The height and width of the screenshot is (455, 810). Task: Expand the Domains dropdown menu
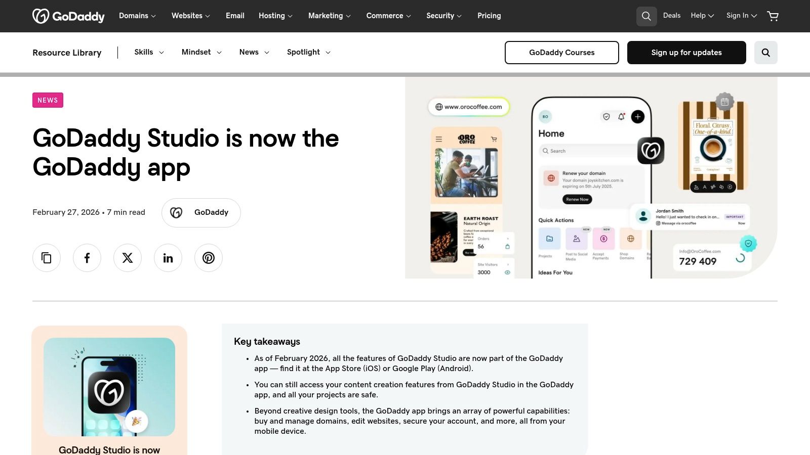coord(137,16)
